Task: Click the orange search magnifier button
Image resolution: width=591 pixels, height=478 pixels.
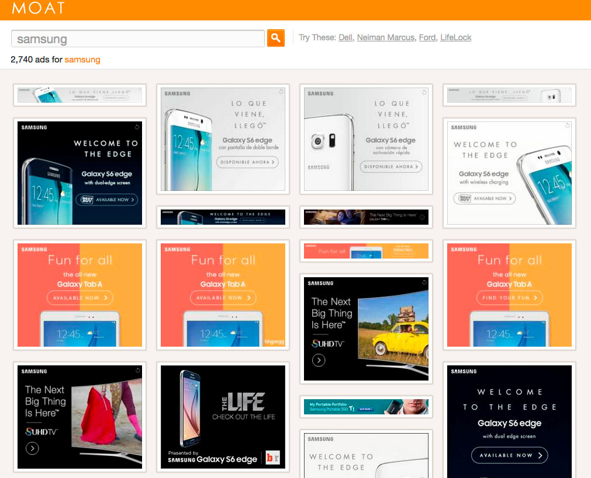Action: (275, 38)
